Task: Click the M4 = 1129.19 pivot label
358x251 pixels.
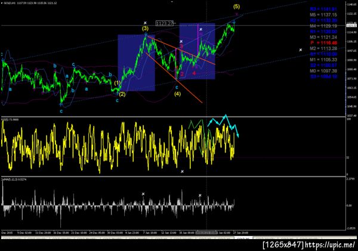Action: pos(323,26)
